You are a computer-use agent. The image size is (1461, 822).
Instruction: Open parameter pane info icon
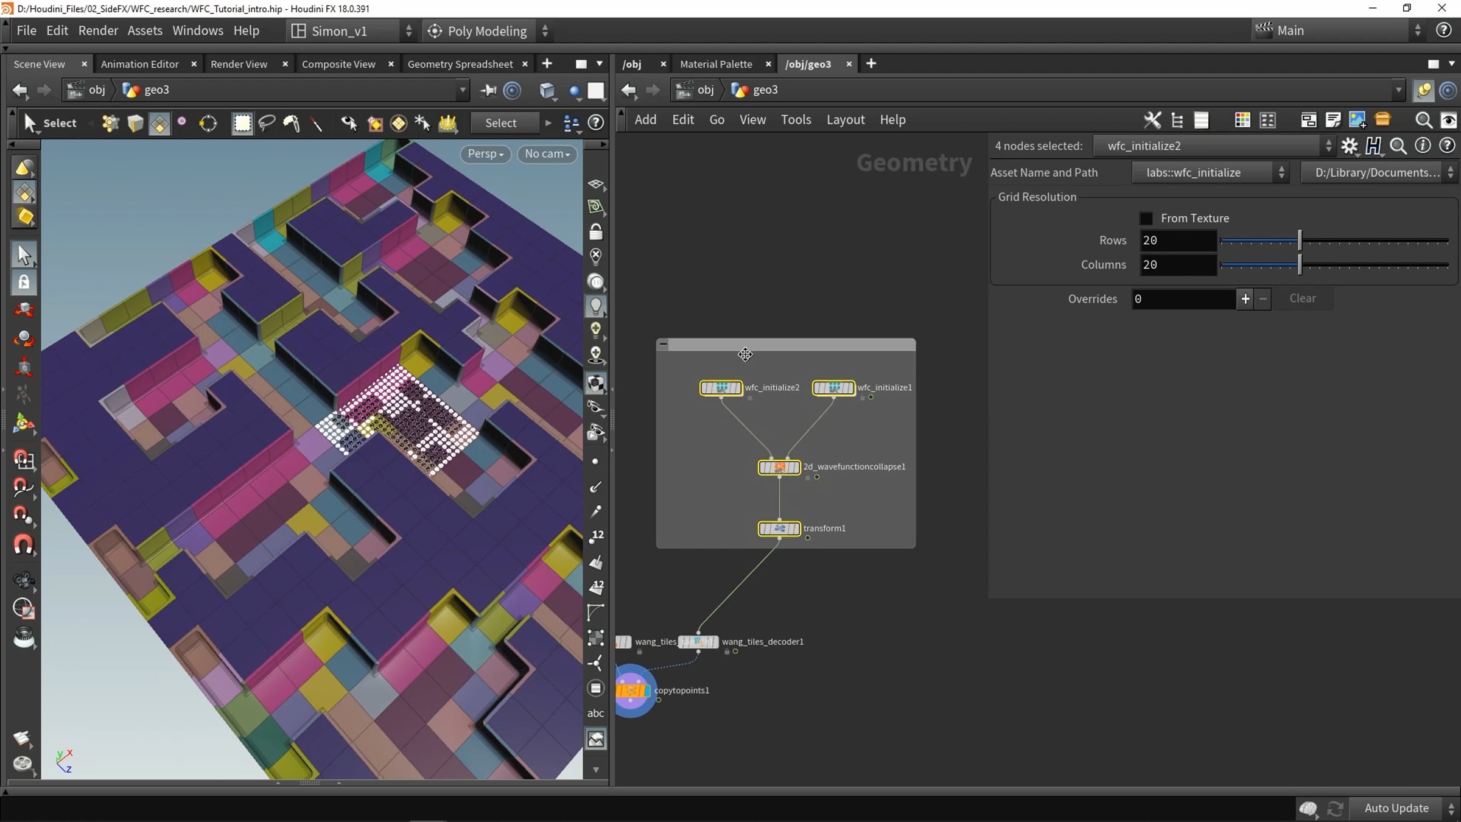click(1423, 146)
